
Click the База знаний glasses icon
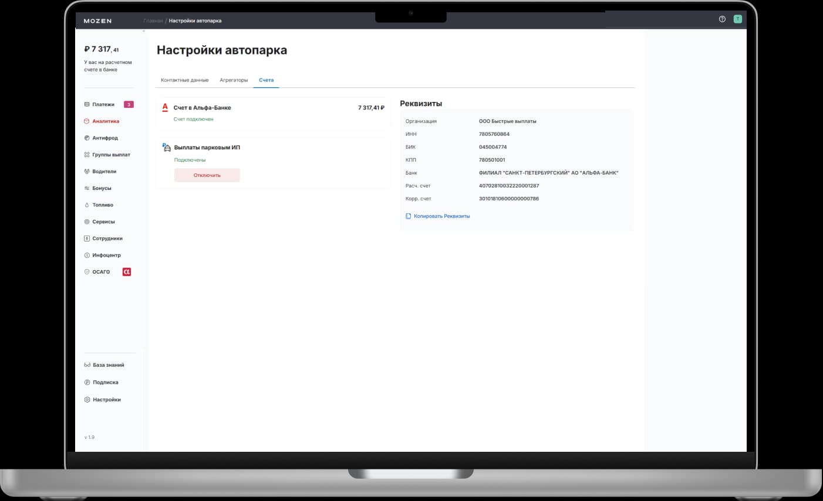(87, 365)
